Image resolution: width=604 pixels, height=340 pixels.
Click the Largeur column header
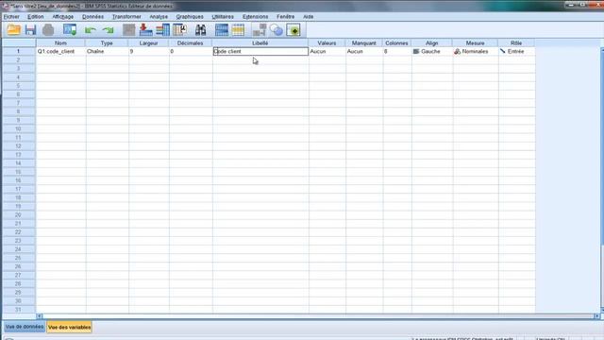[149, 42]
